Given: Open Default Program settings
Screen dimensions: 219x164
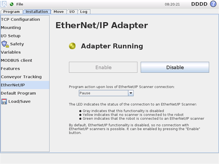Looking at the screenshot, I should 25,93.
